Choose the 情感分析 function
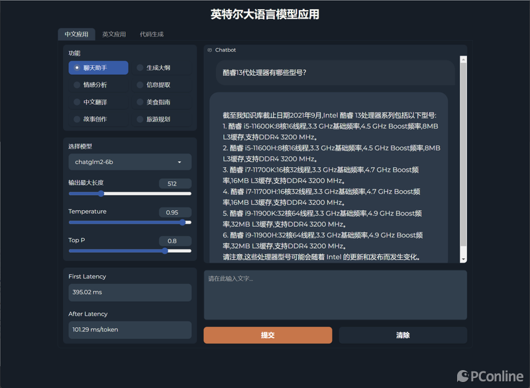 click(x=98, y=85)
